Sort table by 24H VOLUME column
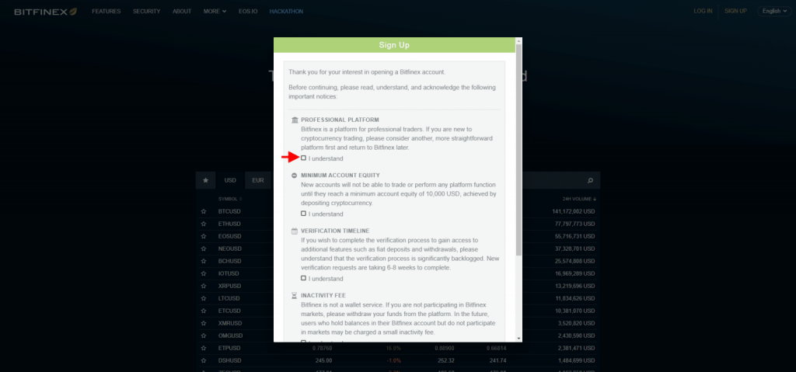The image size is (796, 372). click(578, 199)
